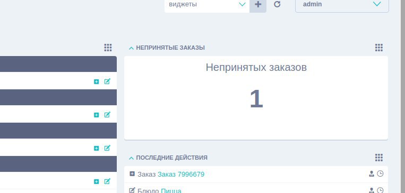Viewport: 405px width, 193px height.
Task: Click add icon in second model row
Action: click(x=97, y=115)
